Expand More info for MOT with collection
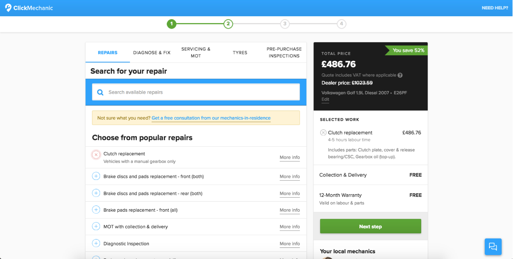 [290, 227]
